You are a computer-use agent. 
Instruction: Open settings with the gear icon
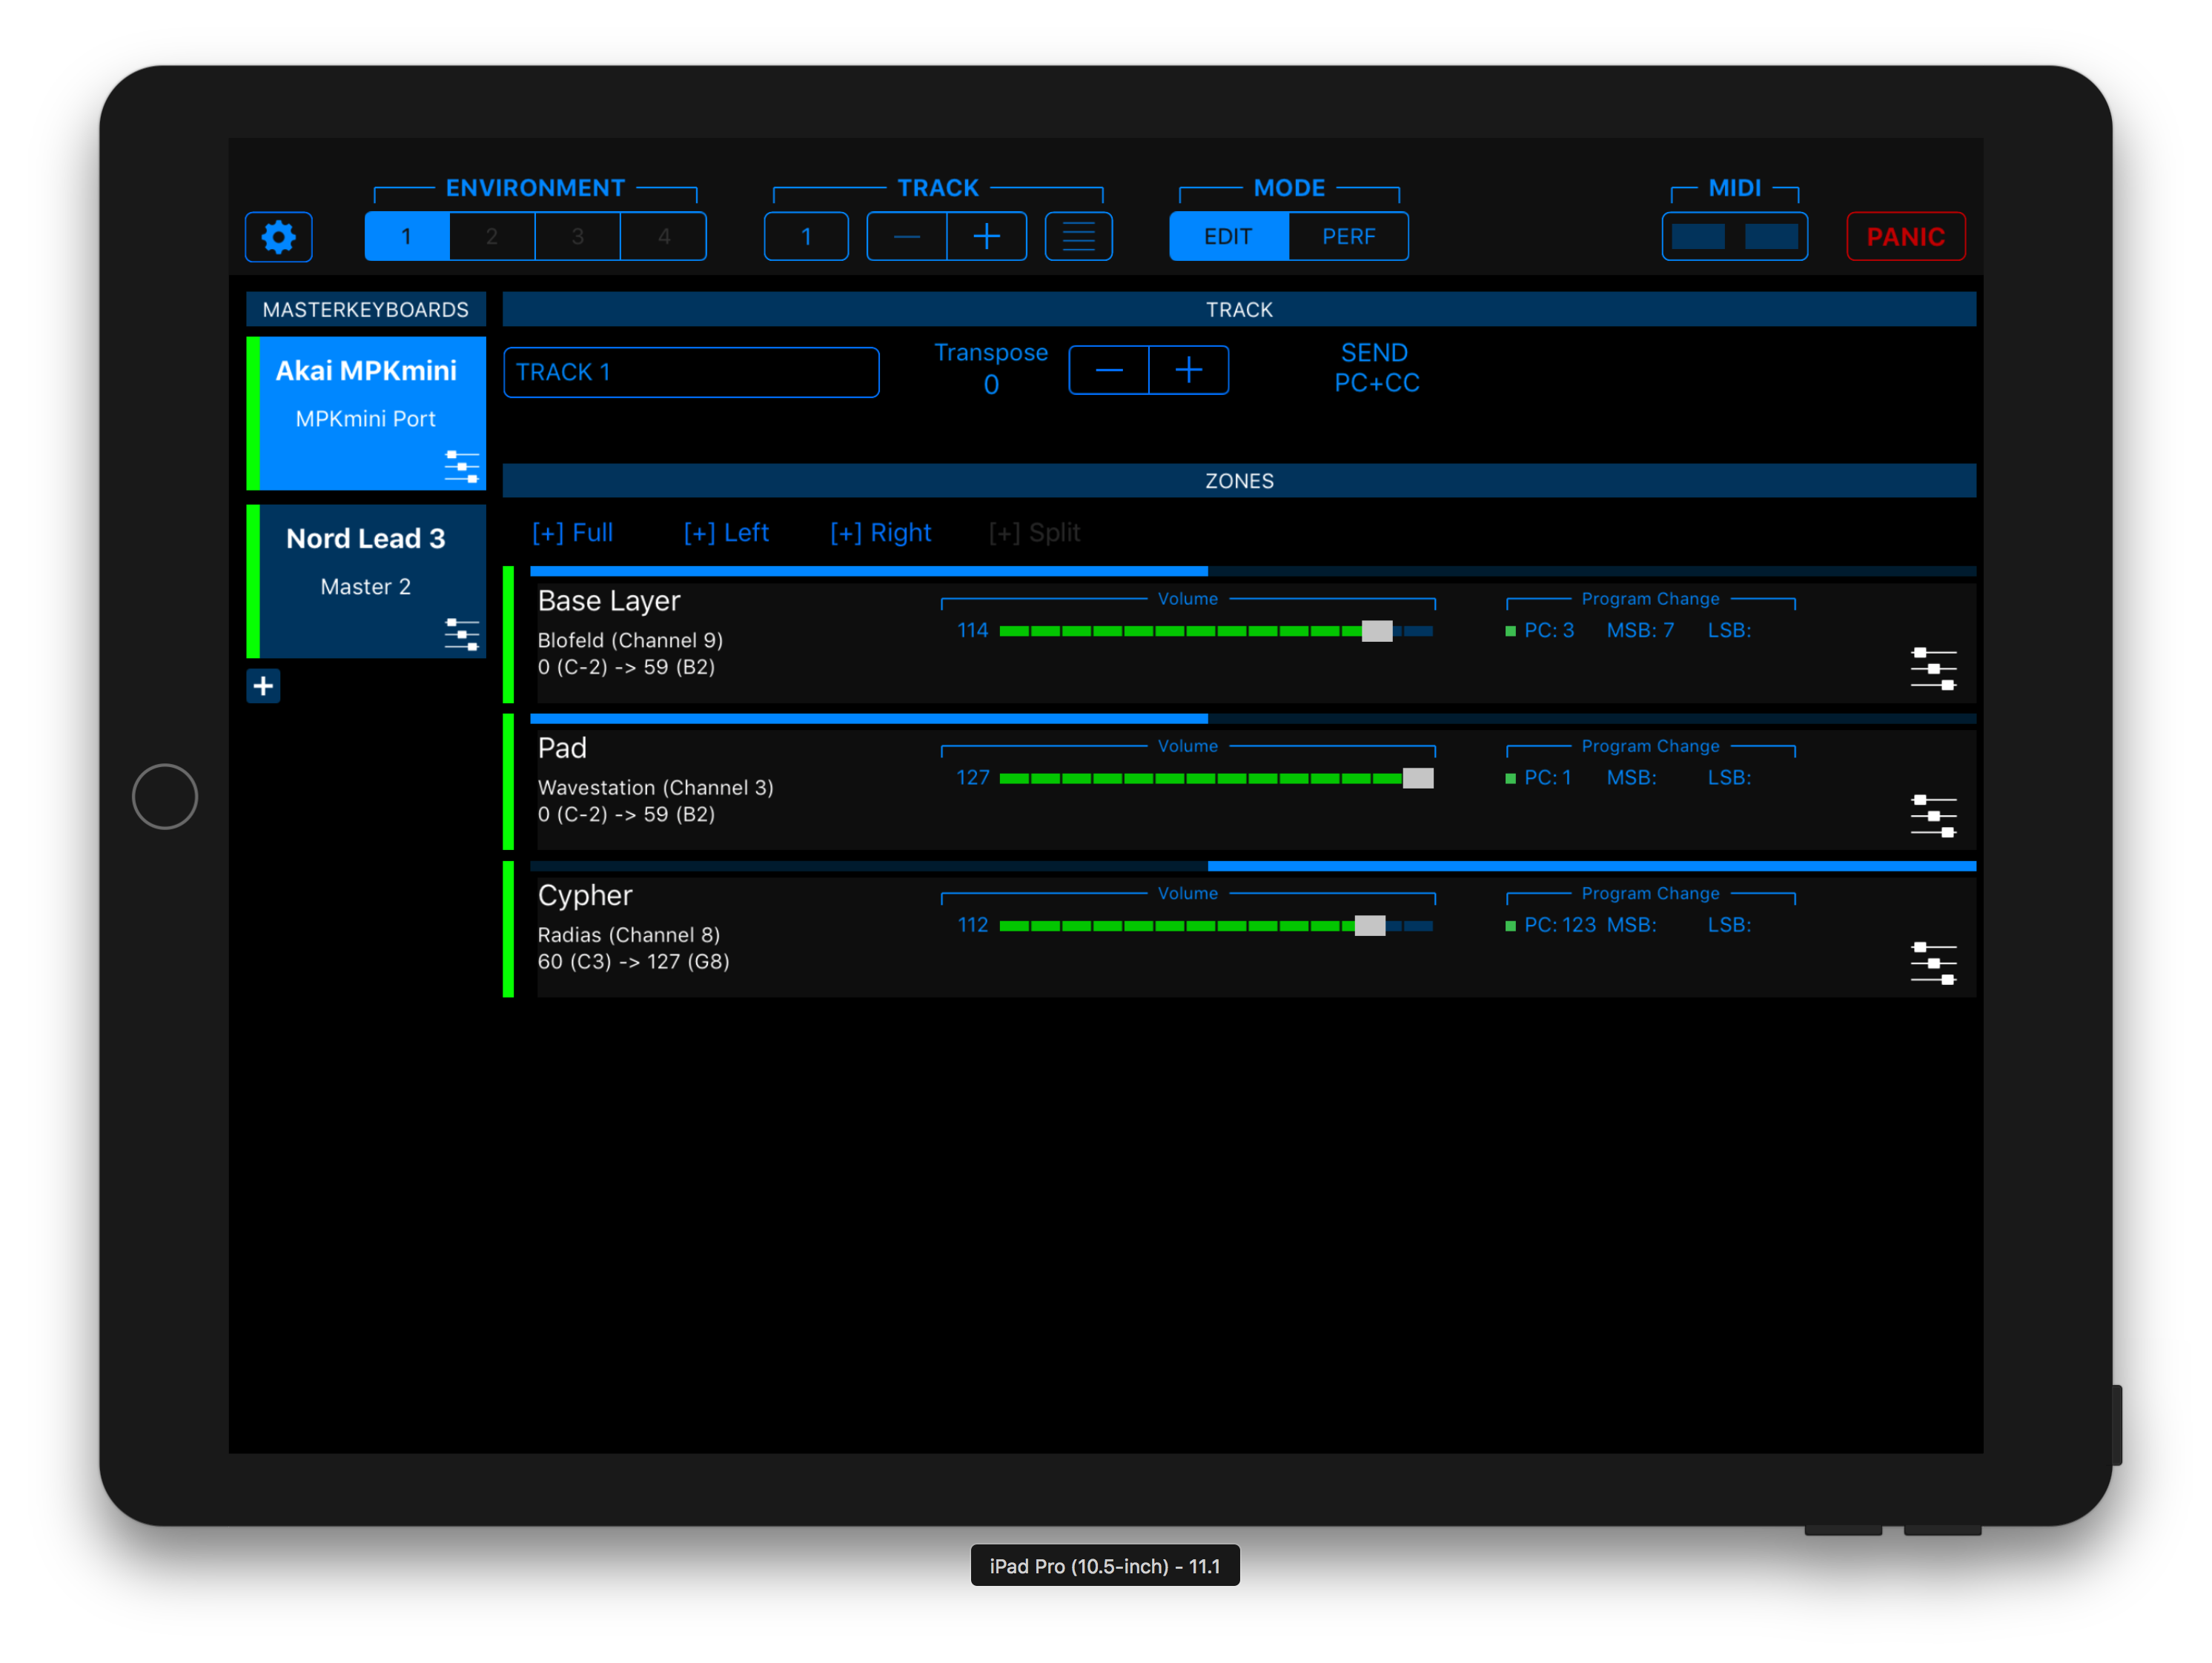coord(278,237)
